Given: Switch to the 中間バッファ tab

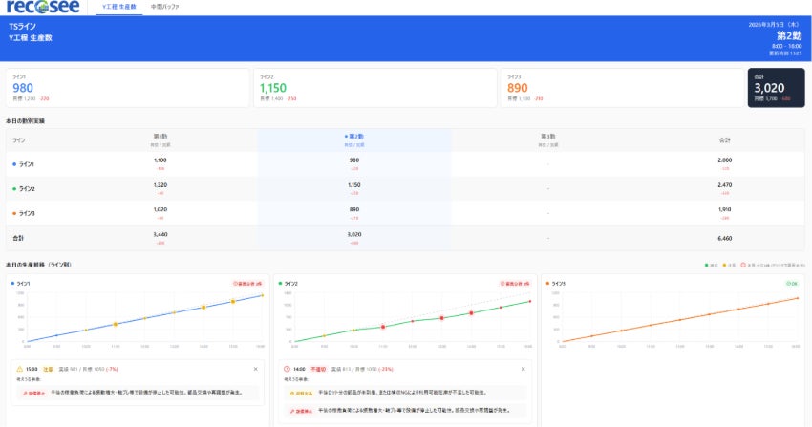Looking at the screenshot, I should pyautogui.click(x=164, y=7).
